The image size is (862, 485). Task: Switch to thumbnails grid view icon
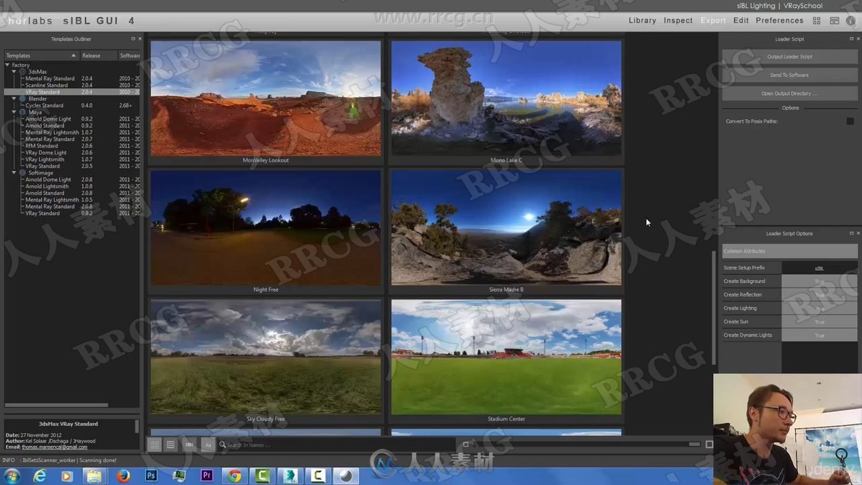click(x=154, y=445)
